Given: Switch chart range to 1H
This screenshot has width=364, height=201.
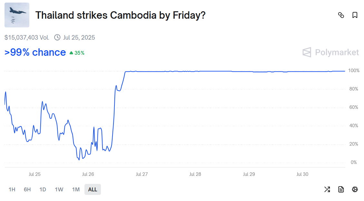Looking at the screenshot, I should (x=12, y=189).
